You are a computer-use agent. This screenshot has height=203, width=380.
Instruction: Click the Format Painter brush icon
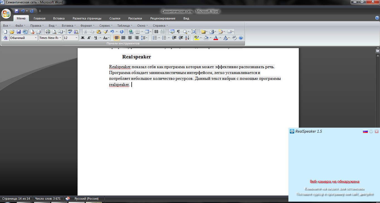(106, 32)
